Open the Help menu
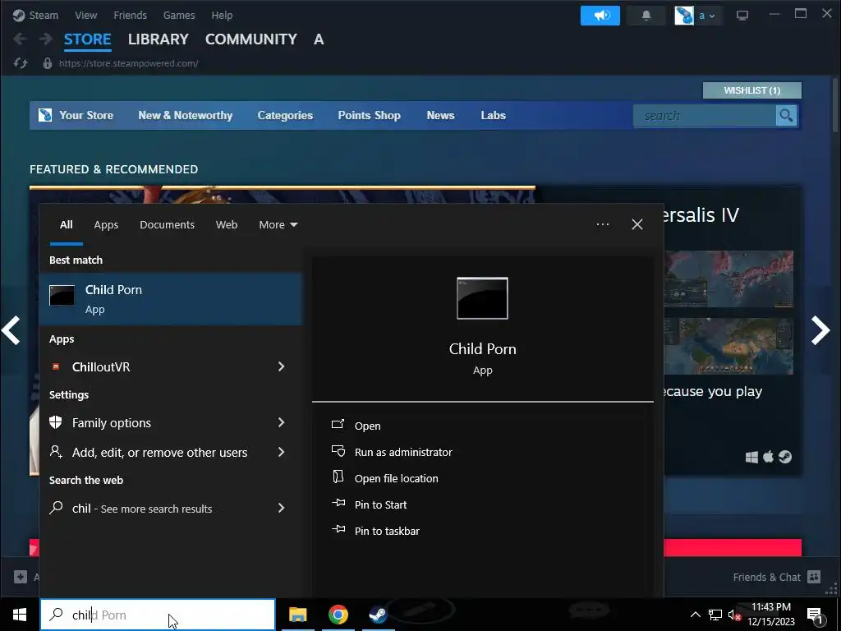 pos(222,15)
